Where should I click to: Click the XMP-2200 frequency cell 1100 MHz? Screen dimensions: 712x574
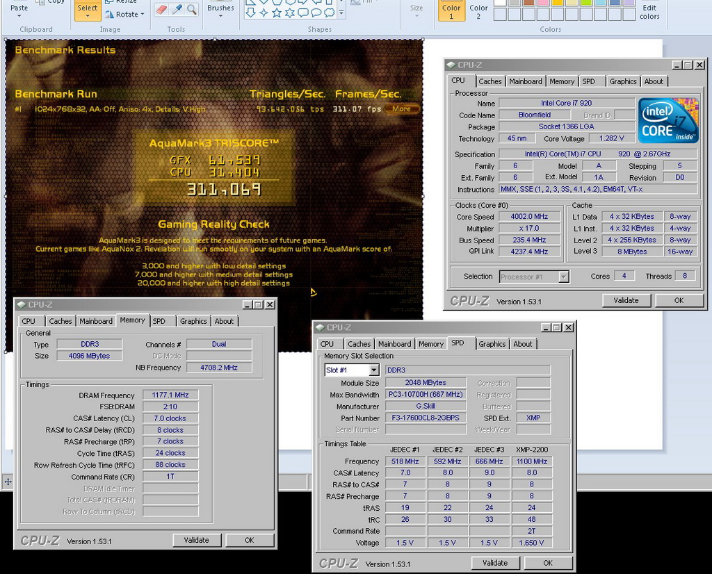tap(532, 461)
